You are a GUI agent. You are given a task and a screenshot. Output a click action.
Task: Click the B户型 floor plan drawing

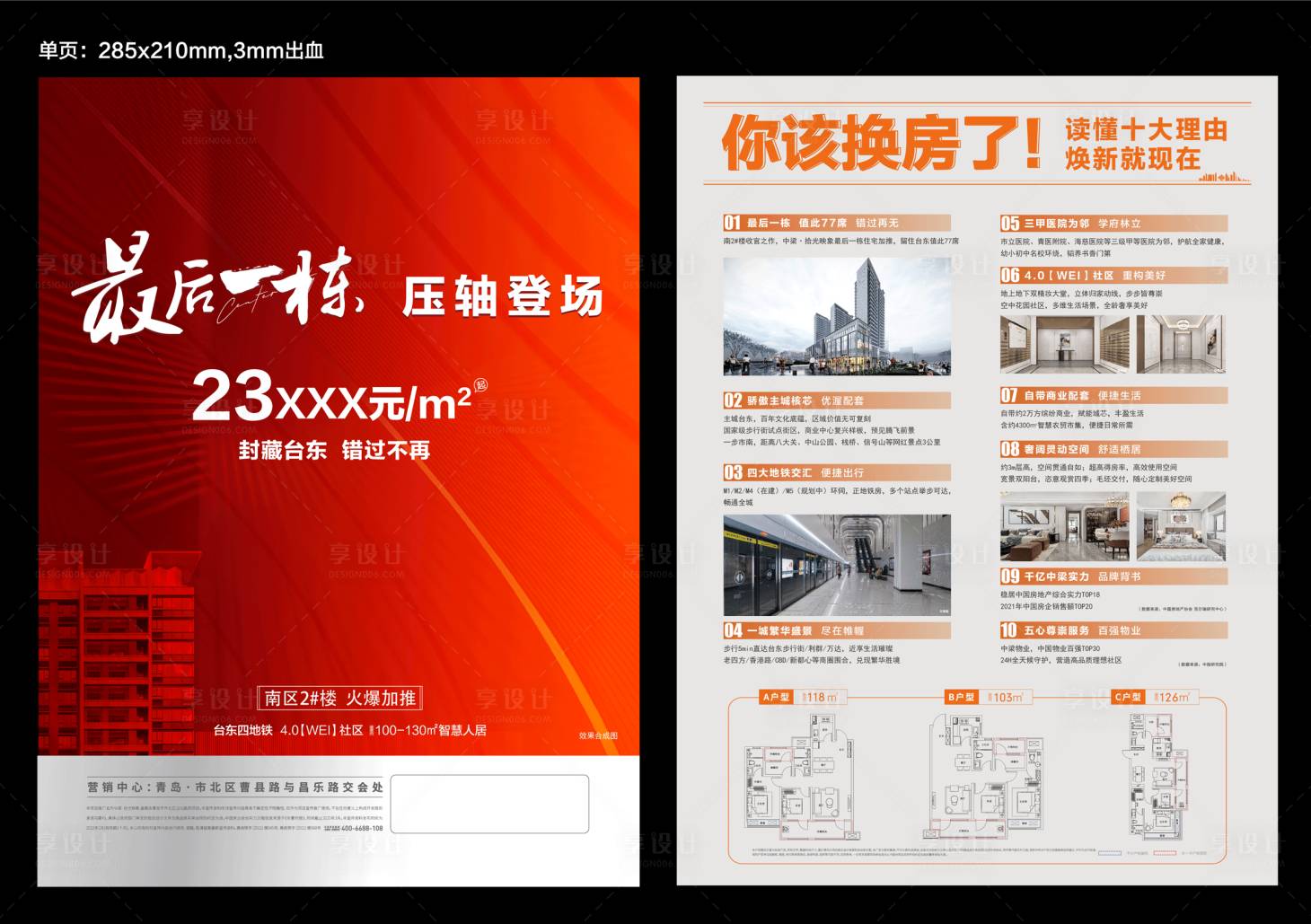(985, 777)
